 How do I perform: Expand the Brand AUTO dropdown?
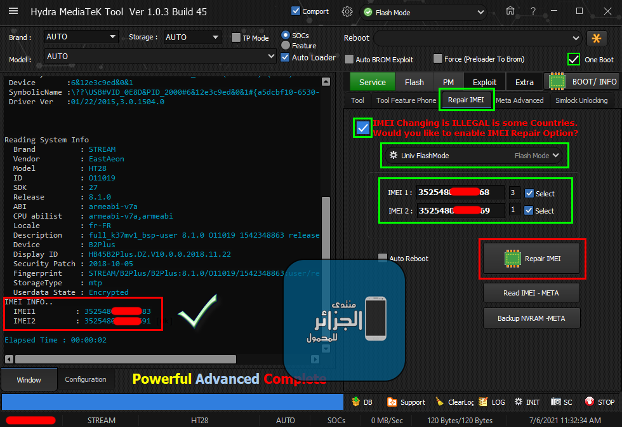point(132,37)
